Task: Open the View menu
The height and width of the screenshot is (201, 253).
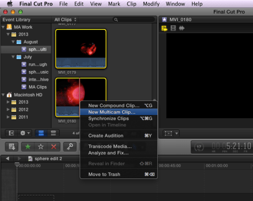Action: [96, 4]
